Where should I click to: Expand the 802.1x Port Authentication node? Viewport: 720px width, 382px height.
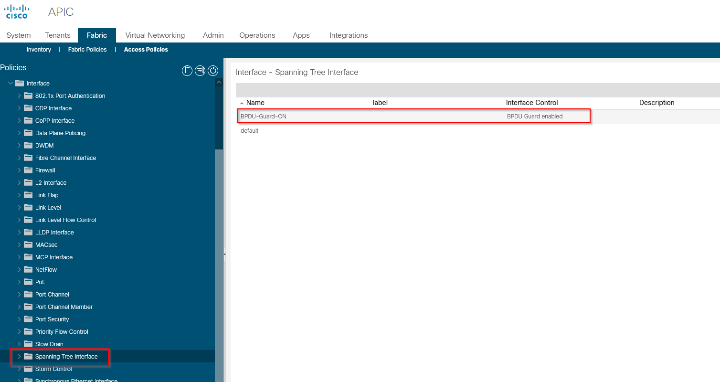pyautogui.click(x=19, y=95)
